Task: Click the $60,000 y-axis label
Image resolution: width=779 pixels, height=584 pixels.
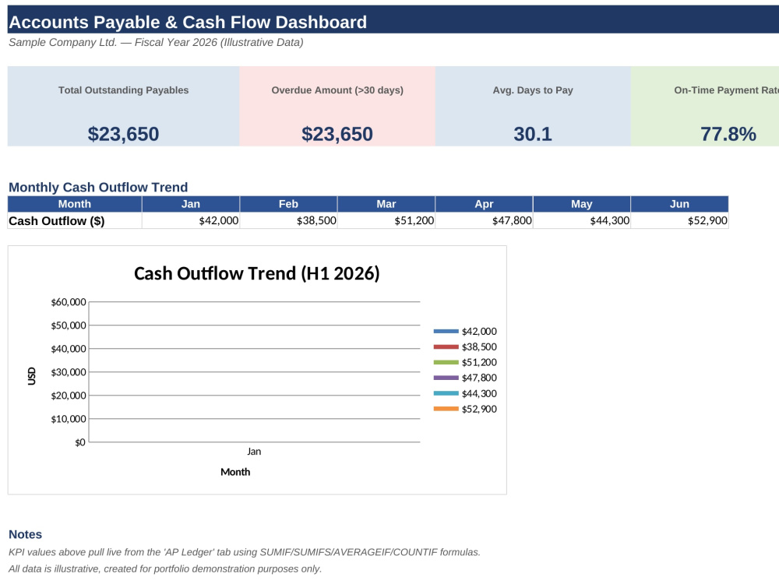Action: point(69,302)
